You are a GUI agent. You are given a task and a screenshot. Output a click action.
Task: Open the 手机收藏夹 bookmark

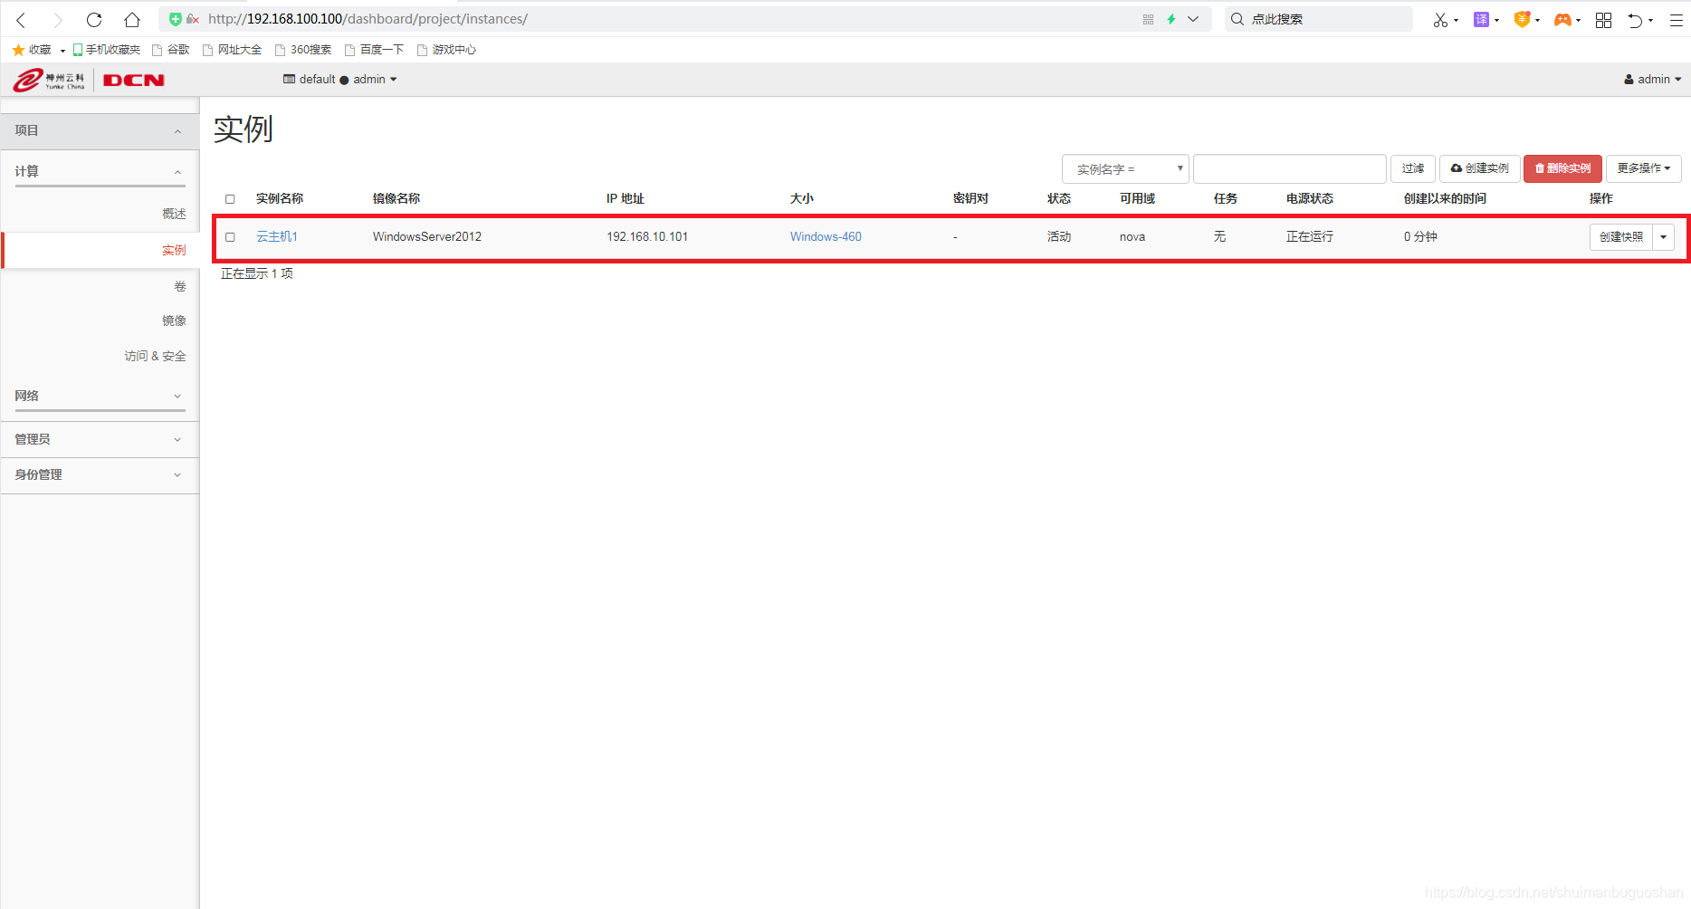[107, 50]
